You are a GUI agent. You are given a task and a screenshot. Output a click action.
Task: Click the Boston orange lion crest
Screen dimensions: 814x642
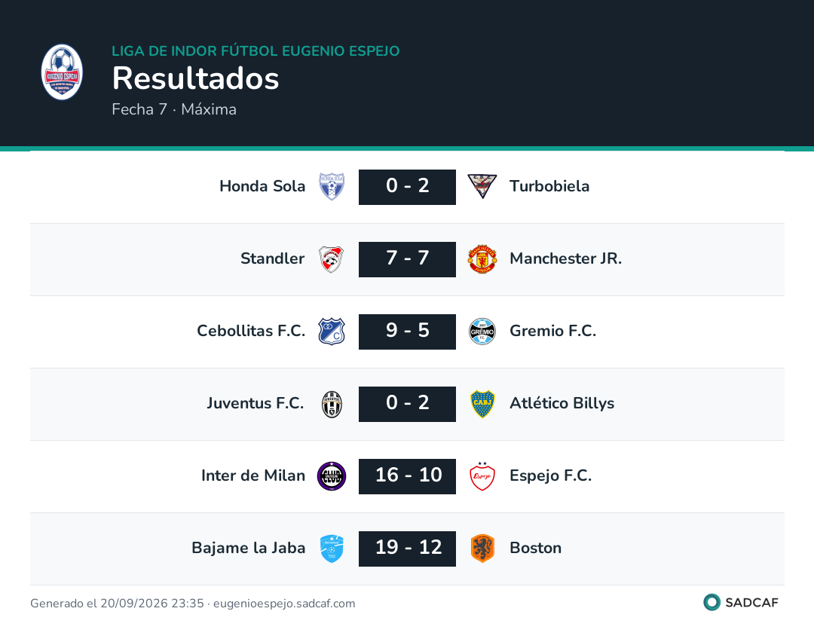click(x=482, y=549)
